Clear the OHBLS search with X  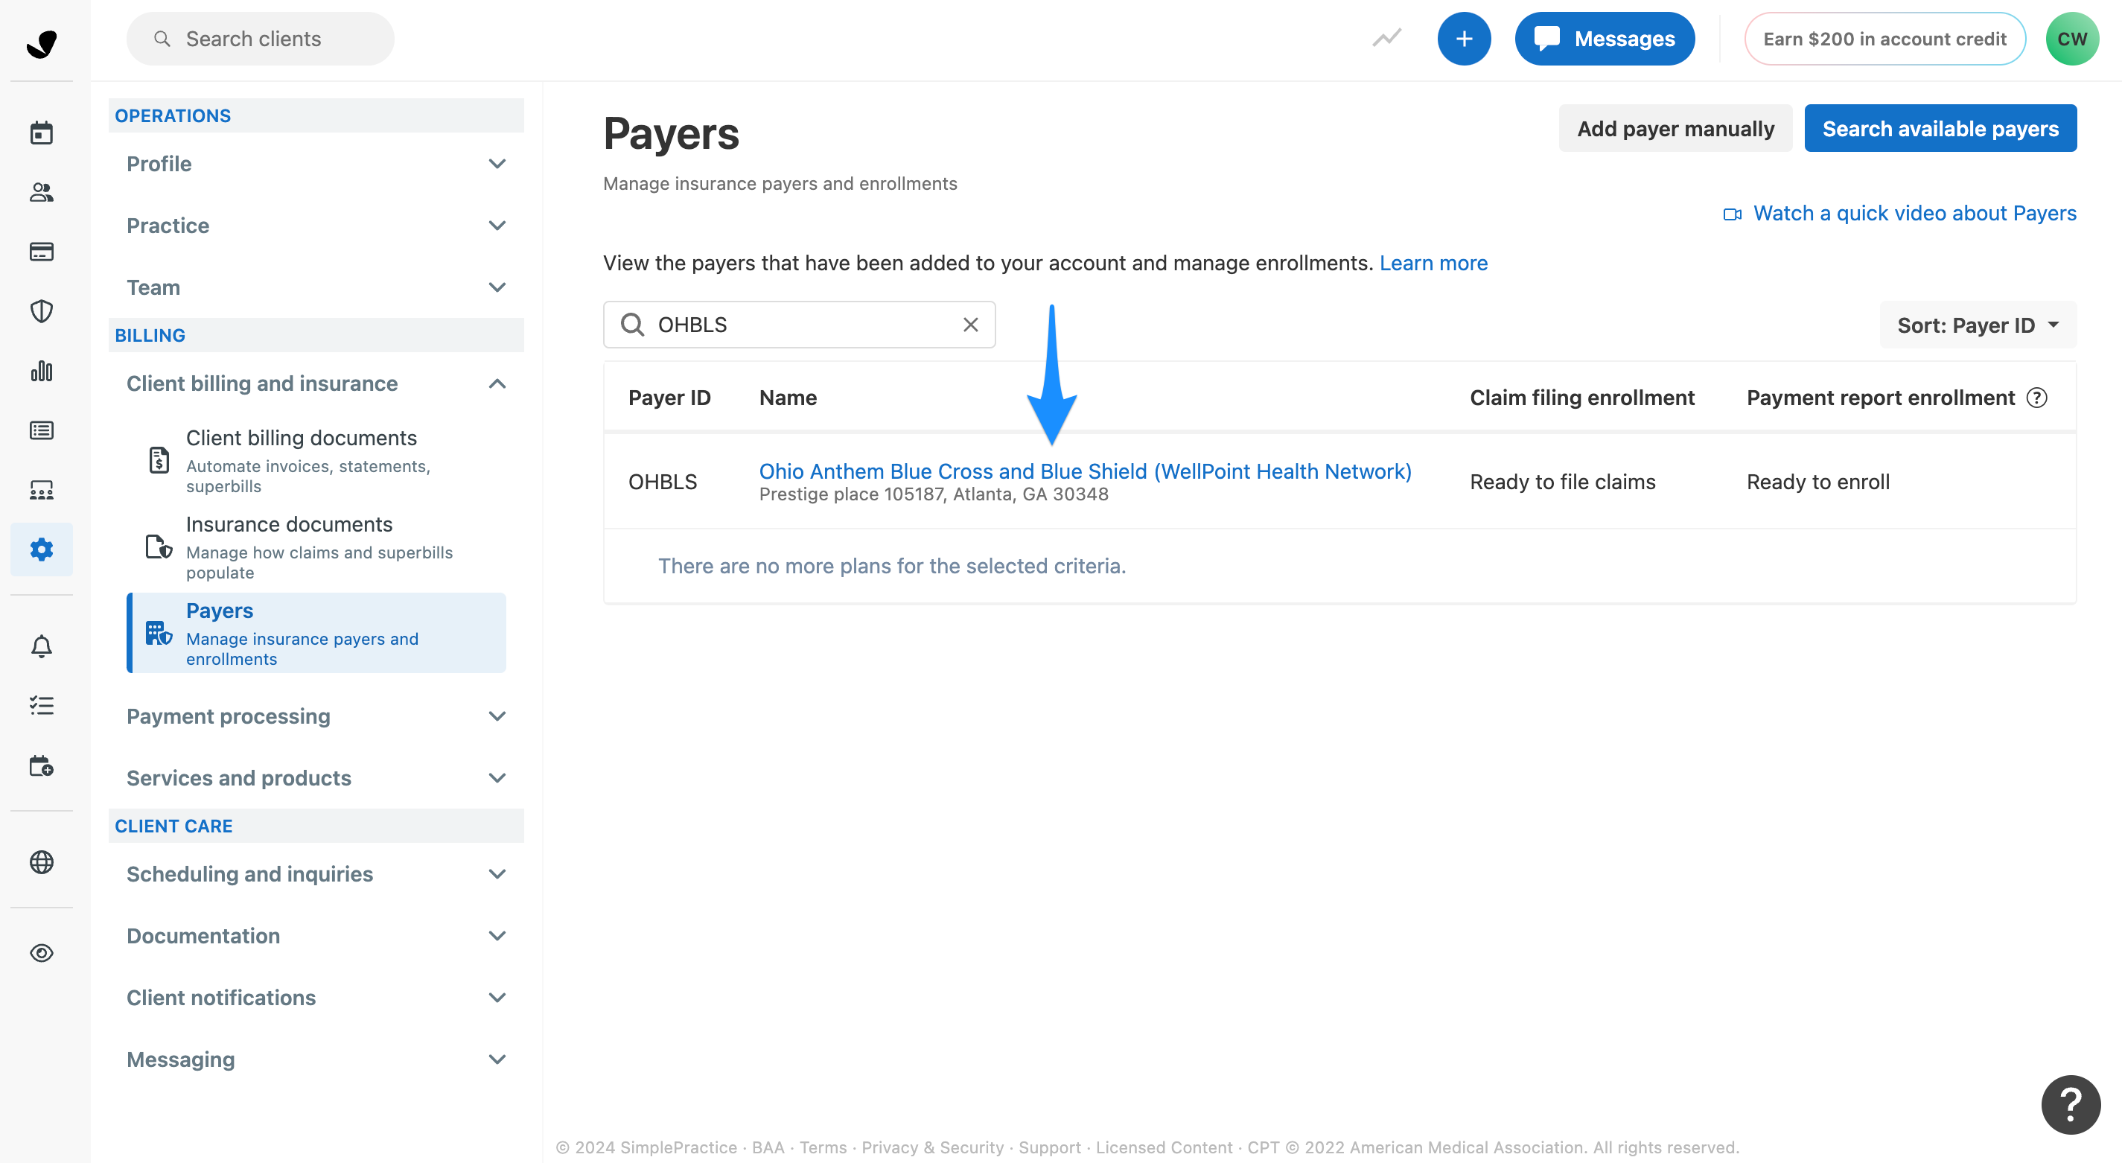click(x=970, y=325)
